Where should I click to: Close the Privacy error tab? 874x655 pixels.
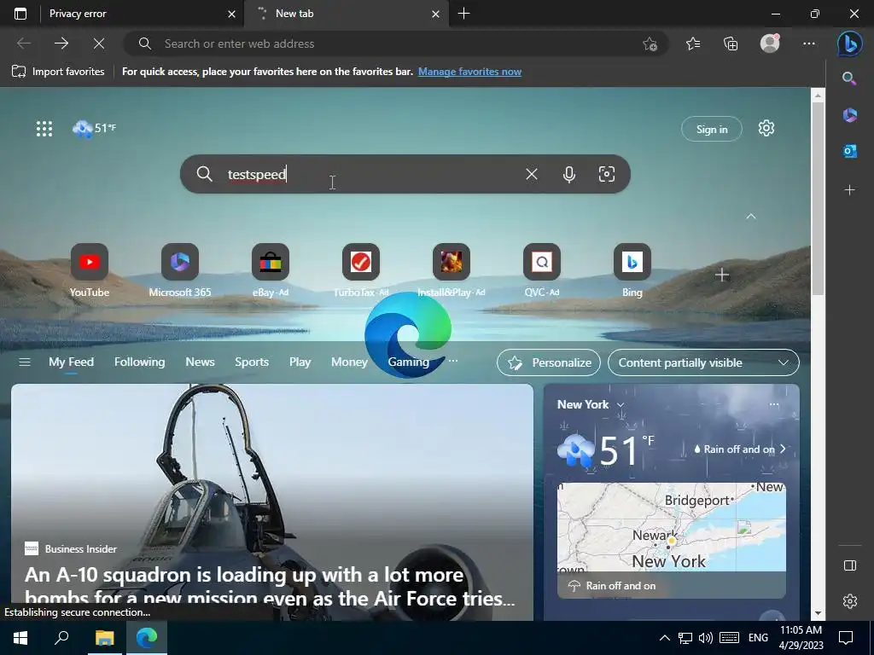click(x=232, y=14)
